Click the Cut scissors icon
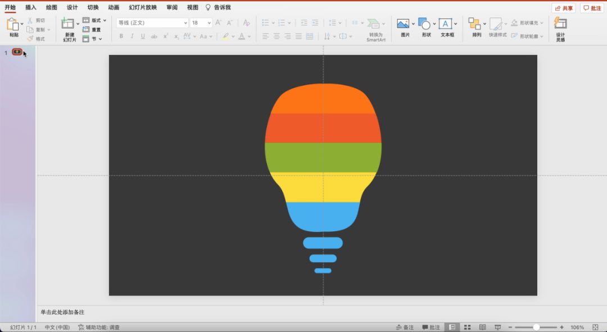The image size is (607, 332). pyautogui.click(x=30, y=21)
